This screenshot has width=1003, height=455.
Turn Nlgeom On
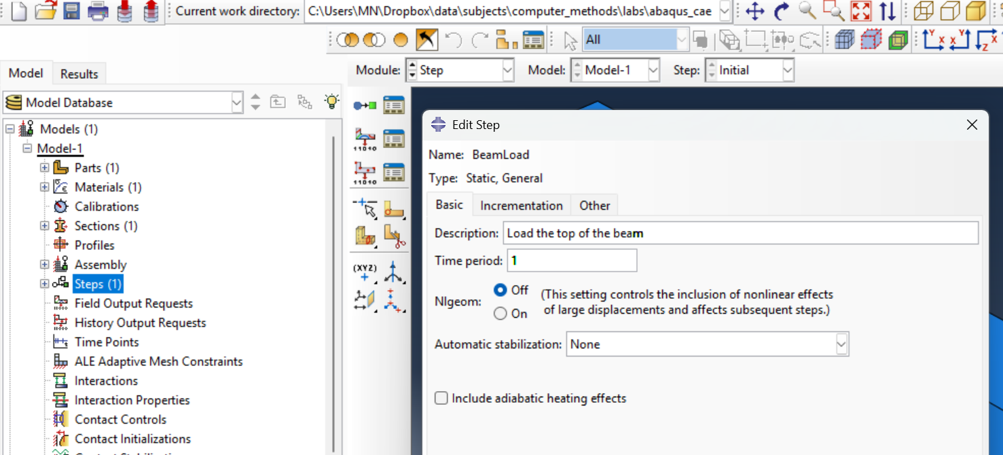(x=500, y=313)
